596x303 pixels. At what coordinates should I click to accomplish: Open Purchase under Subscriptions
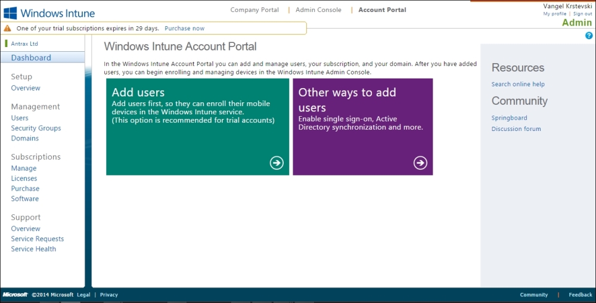tap(25, 188)
